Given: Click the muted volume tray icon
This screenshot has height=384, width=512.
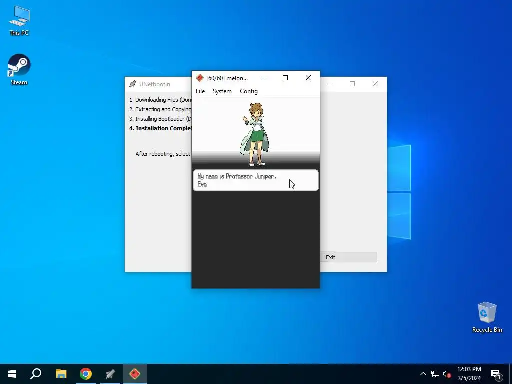Looking at the screenshot, I should (447, 374).
